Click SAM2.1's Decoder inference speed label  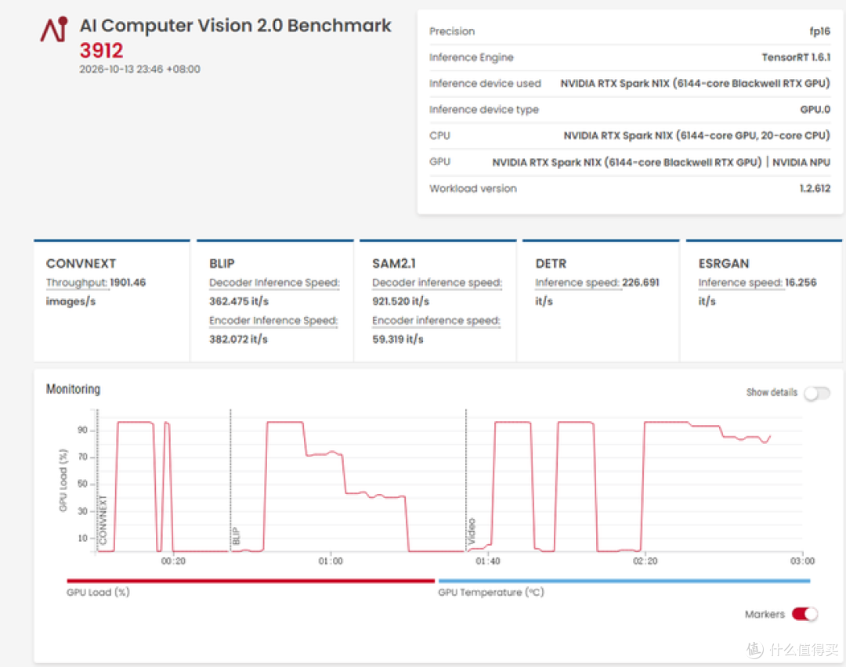[437, 283]
